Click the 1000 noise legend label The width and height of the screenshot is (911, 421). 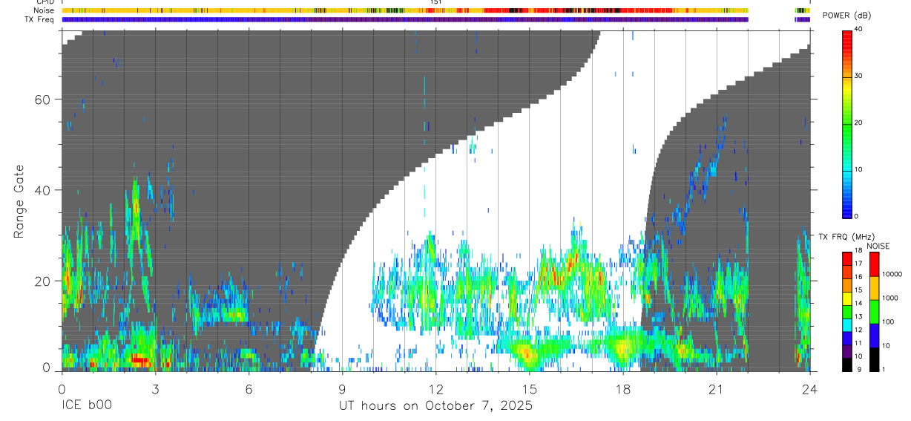pyautogui.click(x=890, y=298)
